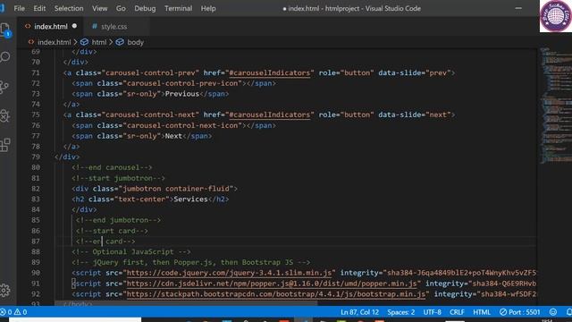The height and width of the screenshot is (322, 572).
Task: Open the File menu
Action: [19, 8]
